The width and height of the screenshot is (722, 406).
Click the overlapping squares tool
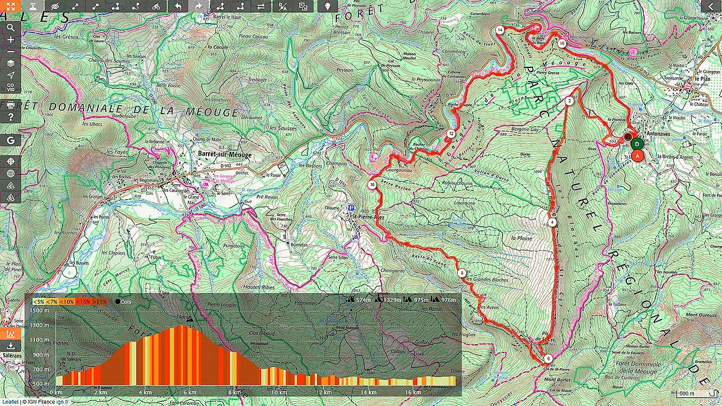tap(303, 7)
